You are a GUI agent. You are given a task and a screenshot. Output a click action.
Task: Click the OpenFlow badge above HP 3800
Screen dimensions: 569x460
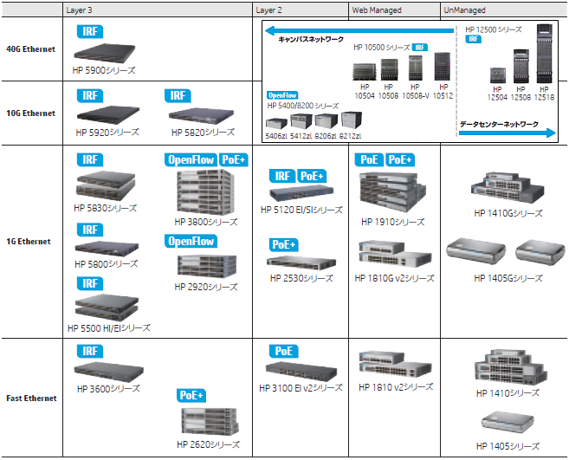[191, 159]
